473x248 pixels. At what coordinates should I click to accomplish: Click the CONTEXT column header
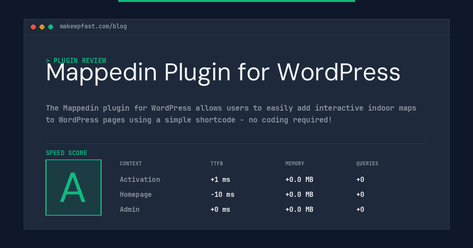click(131, 164)
